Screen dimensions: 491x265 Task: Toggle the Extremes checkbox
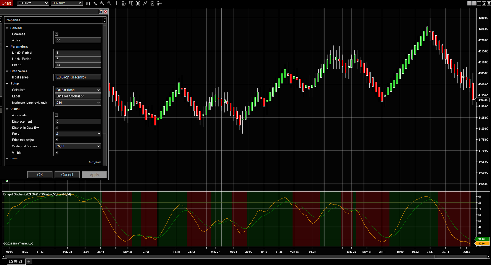(x=56, y=34)
